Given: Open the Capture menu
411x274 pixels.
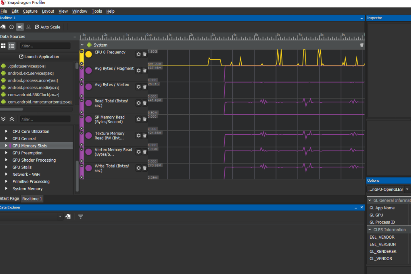Looking at the screenshot, I should click(x=30, y=11).
